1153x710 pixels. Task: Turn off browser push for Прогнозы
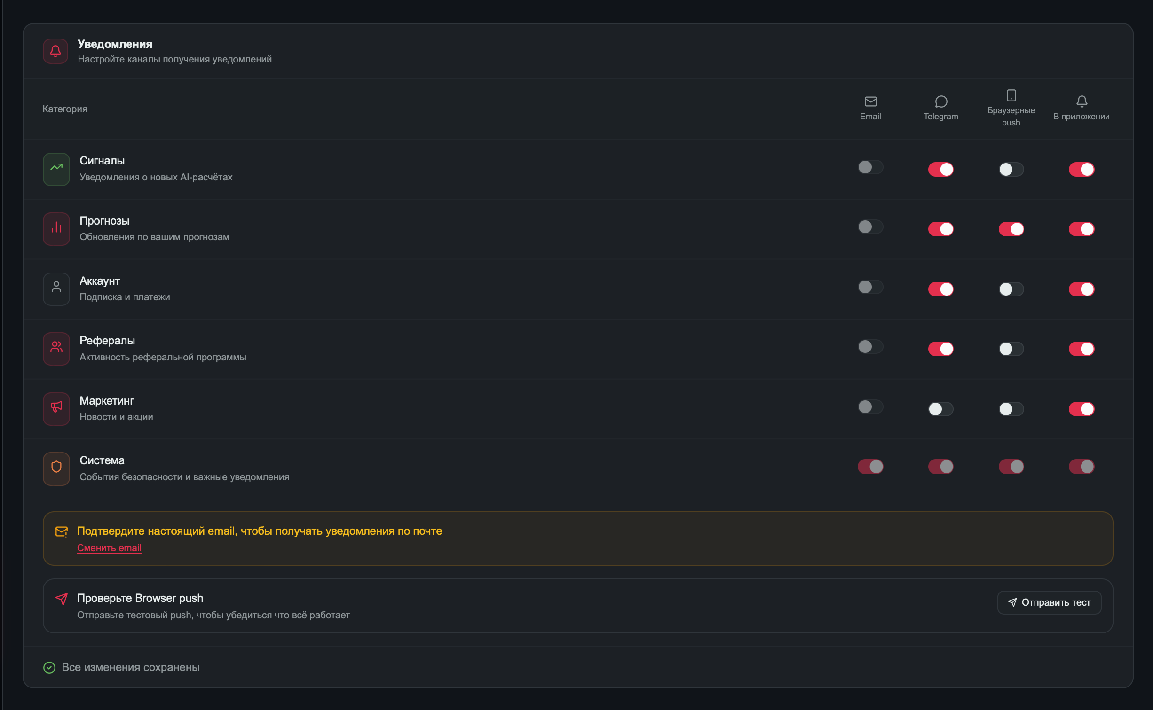point(1011,229)
